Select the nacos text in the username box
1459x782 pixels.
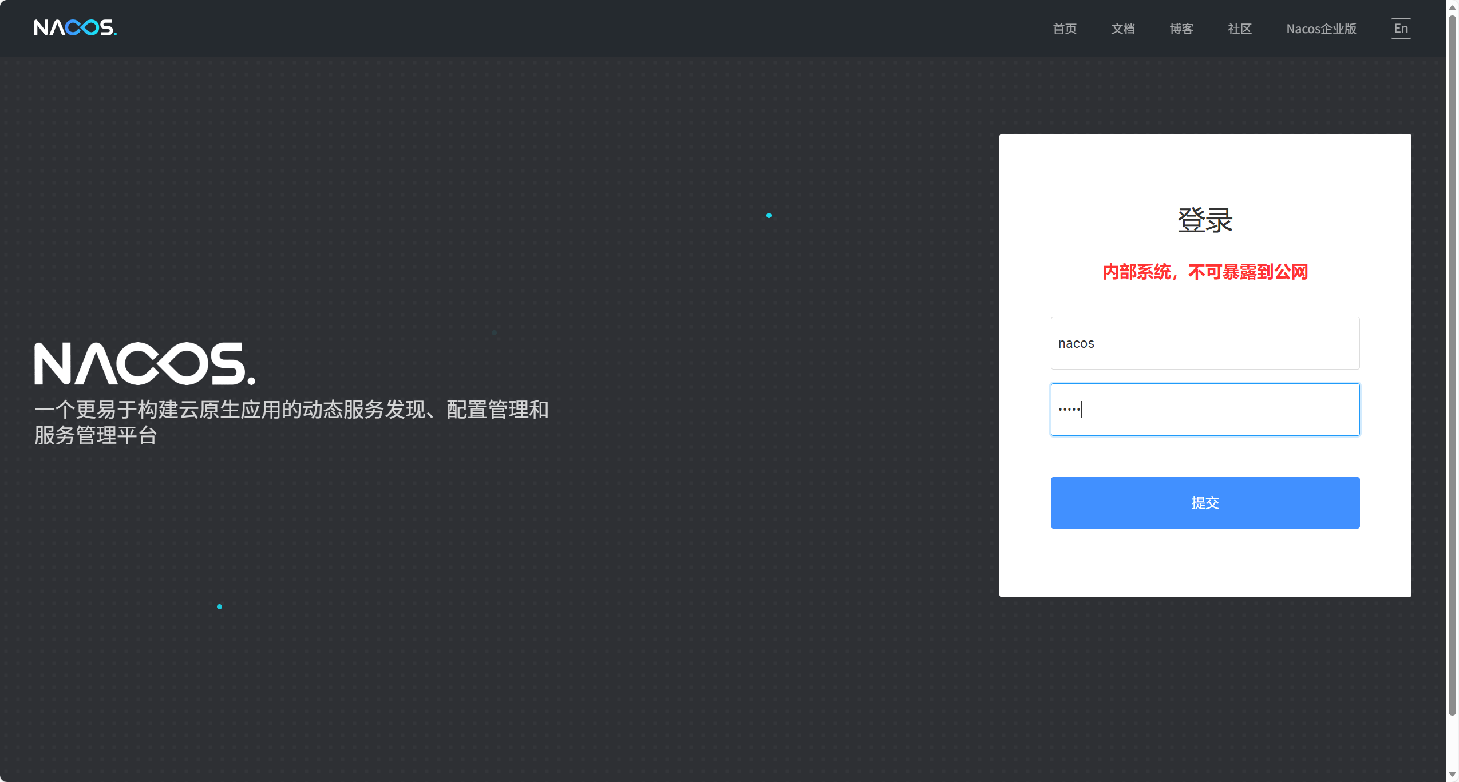[1077, 343]
